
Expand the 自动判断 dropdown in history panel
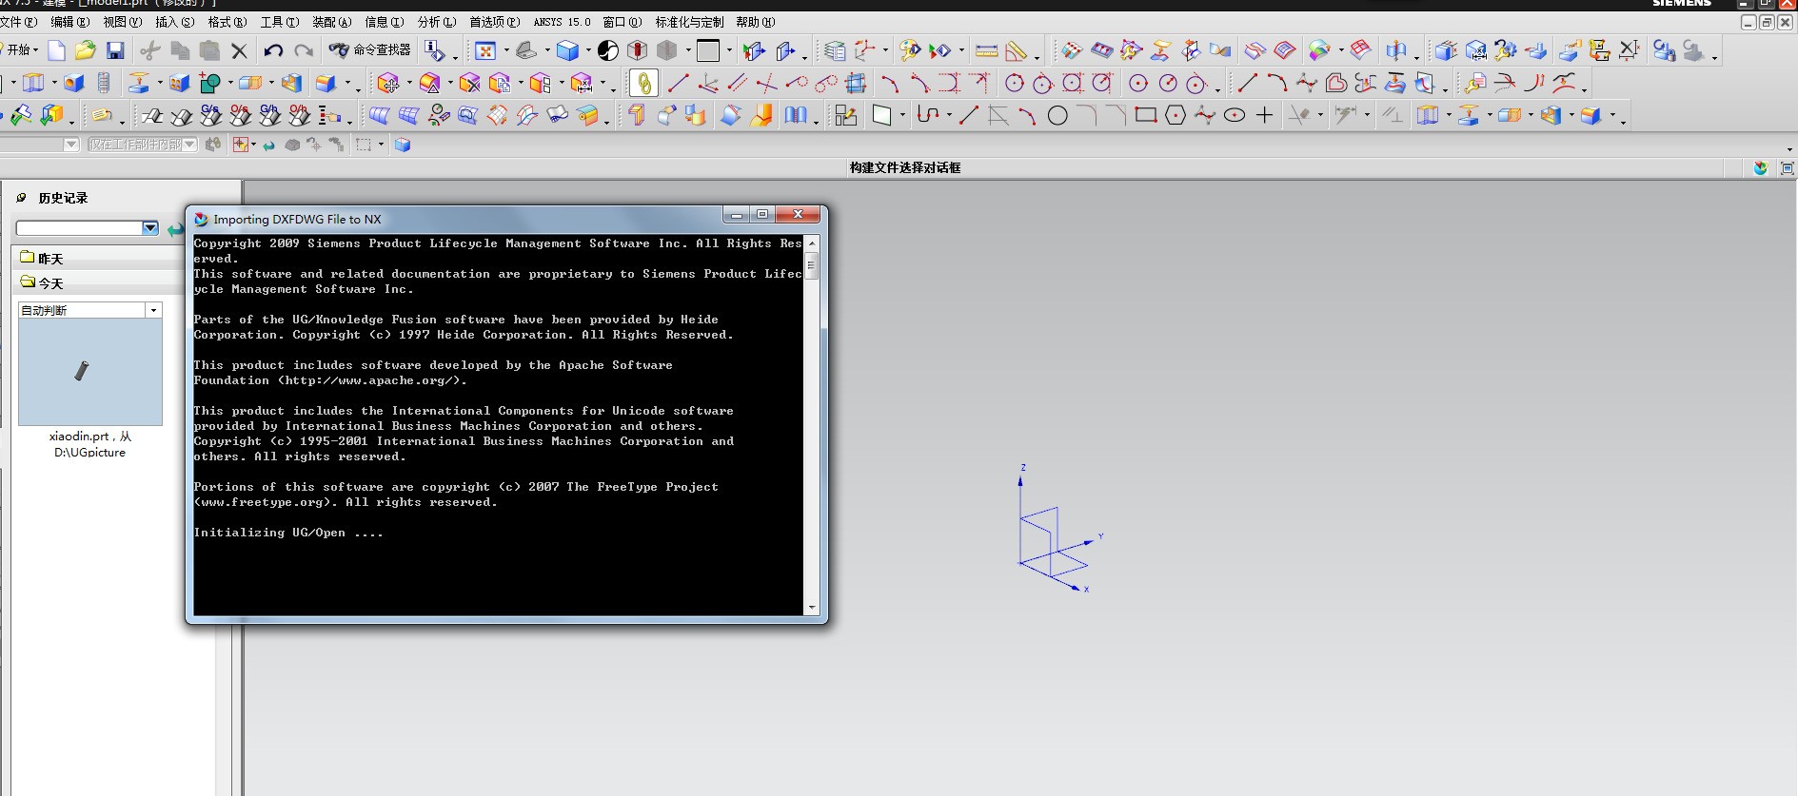(x=153, y=310)
